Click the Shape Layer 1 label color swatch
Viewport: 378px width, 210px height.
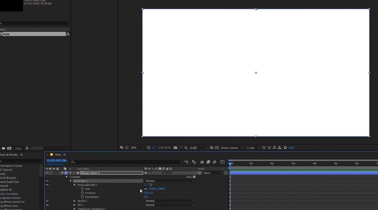tap(66, 173)
